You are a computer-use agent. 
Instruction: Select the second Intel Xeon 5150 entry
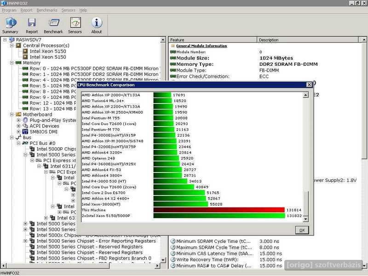pyautogui.click(x=48, y=57)
